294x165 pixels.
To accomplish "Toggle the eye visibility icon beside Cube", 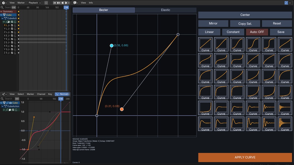I will point(10,103).
